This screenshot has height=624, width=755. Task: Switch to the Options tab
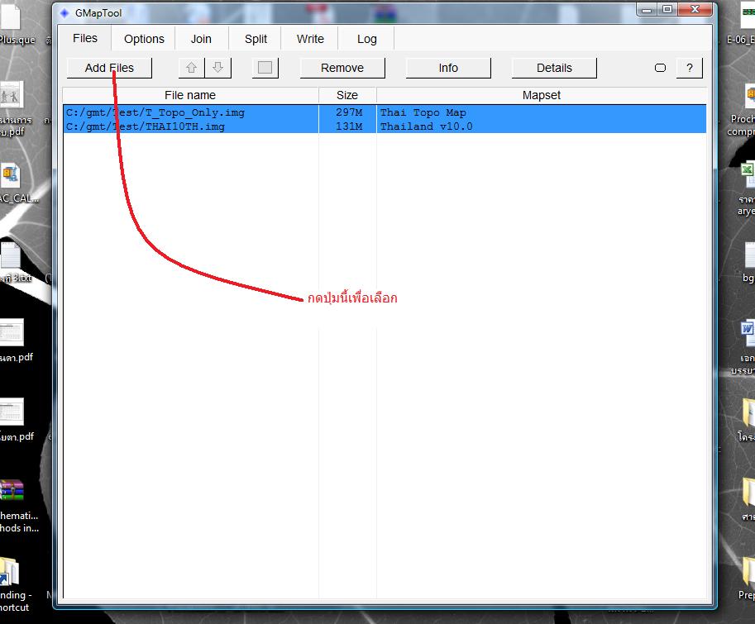pyautogui.click(x=144, y=39)
